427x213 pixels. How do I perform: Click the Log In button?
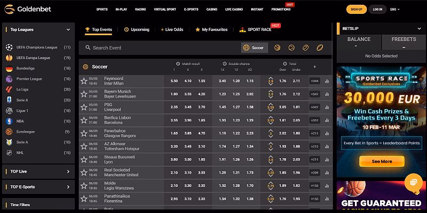(377, 9)
